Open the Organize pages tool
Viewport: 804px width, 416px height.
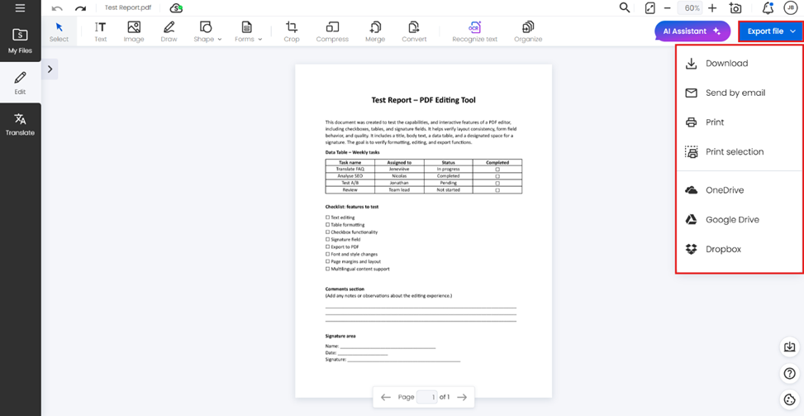click(x=527, y=31)
